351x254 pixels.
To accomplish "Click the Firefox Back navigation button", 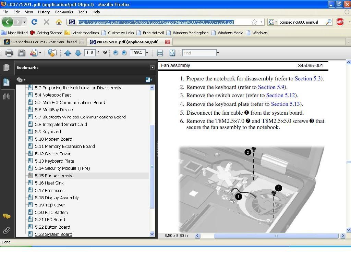I will [x=8, y=22].
